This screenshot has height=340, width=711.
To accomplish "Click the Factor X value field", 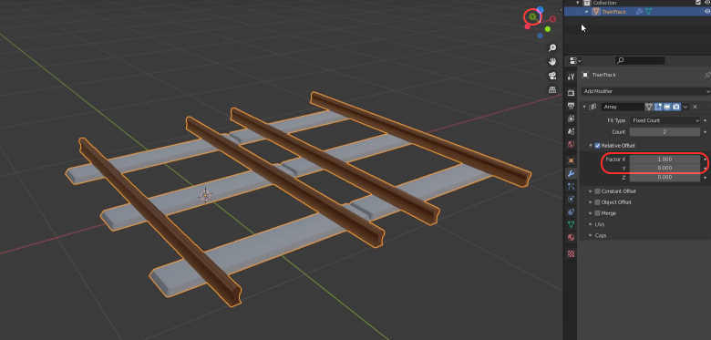I will (665, 160).
